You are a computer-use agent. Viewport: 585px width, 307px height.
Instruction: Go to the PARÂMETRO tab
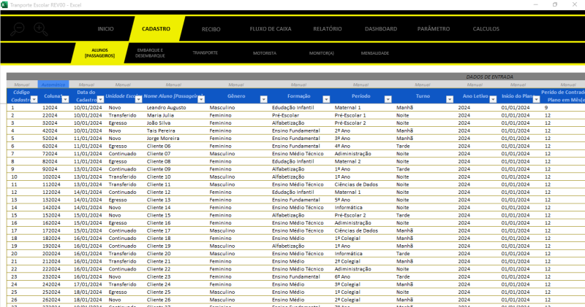(434, 29)
